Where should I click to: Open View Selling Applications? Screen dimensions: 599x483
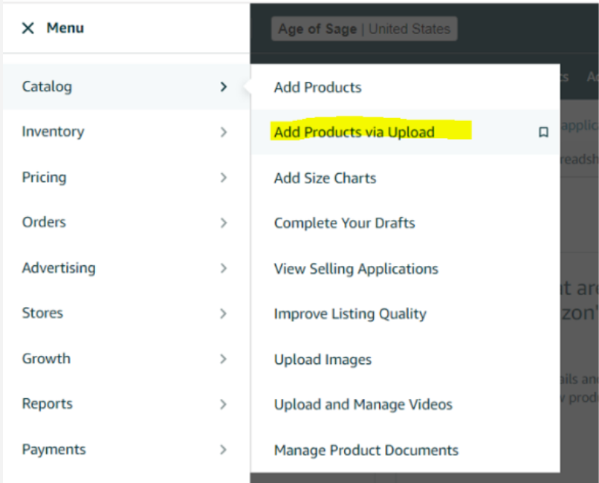coord(356,269)
